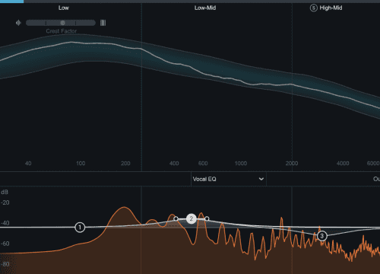This screenshot has width=380, height=274.
Task: Click the high crest factor bars icon
Action: (103, 23)
